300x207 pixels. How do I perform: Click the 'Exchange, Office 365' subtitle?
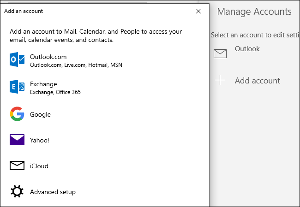click(x=55, y=92)
